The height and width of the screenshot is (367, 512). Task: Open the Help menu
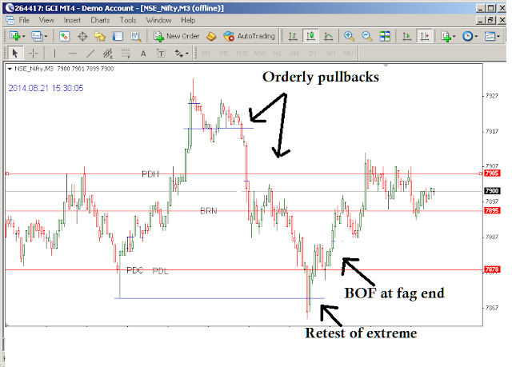[188, 20]
